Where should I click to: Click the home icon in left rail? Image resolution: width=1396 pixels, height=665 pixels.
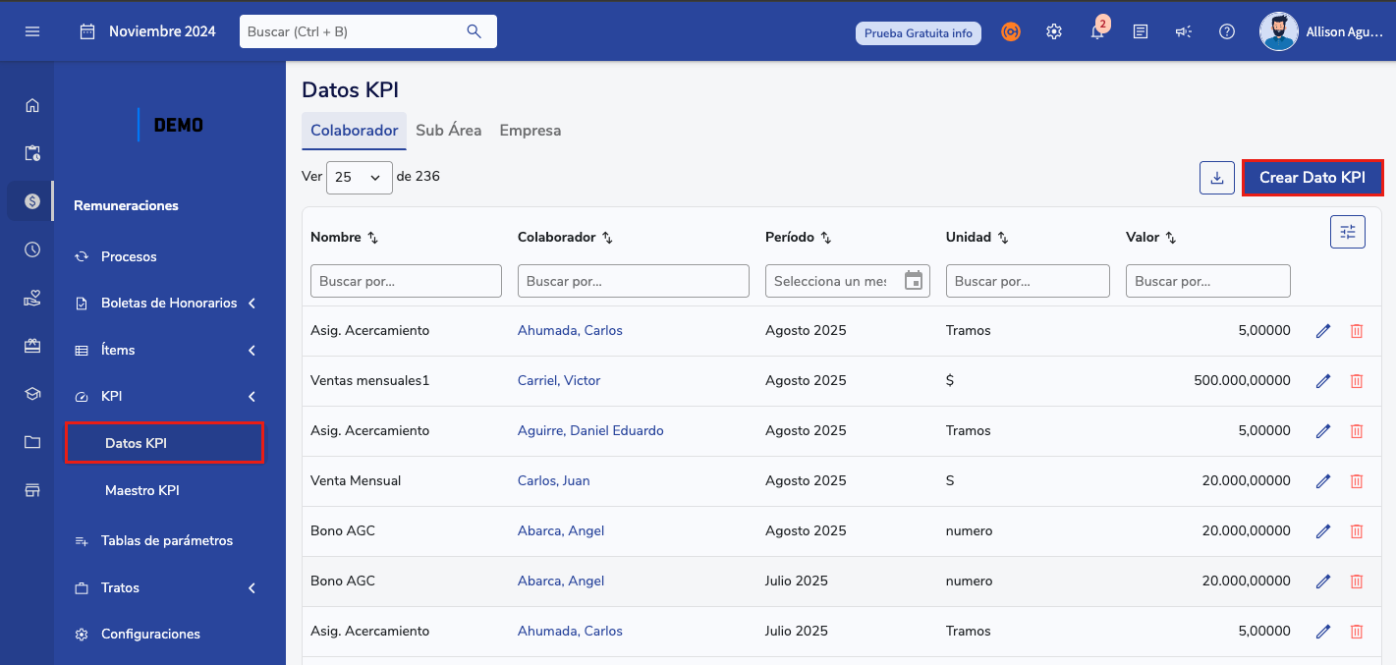click(x=32, y=105)
